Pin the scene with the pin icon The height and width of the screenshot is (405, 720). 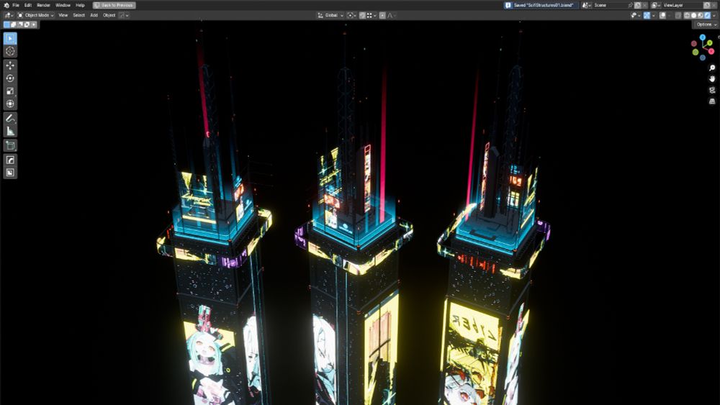click(630, 5)
